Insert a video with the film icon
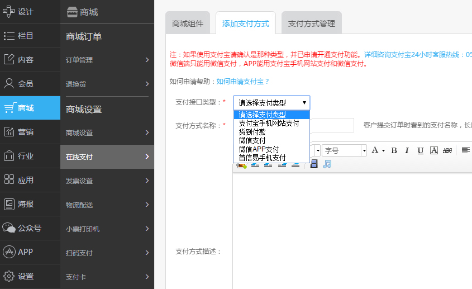Viewport: 472px width, 289px height. (314, 164)
